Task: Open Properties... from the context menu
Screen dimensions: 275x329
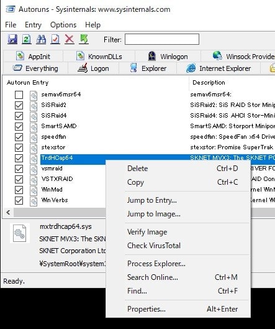Action: [x=178, y=309]
